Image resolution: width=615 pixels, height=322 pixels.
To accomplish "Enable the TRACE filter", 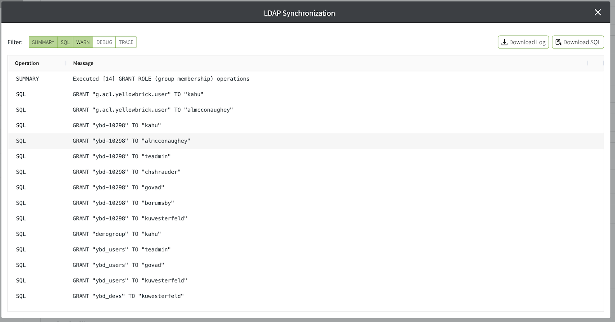I will 126,42.
